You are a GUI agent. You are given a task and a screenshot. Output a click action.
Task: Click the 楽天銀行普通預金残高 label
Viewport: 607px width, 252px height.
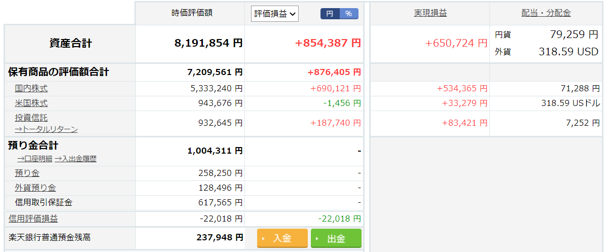[50, 237]
